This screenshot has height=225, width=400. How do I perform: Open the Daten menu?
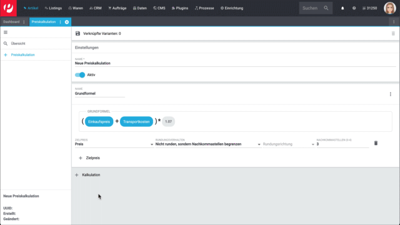(140, 8)
